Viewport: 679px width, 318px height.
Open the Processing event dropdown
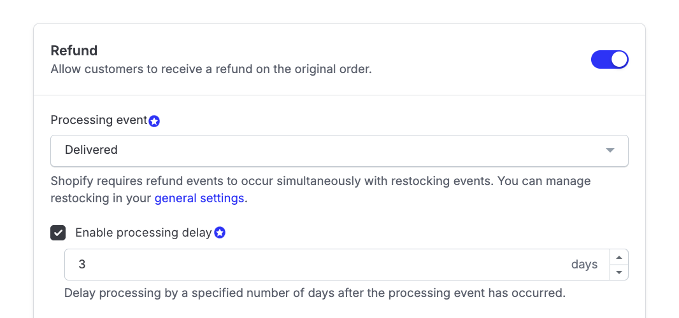339,150
